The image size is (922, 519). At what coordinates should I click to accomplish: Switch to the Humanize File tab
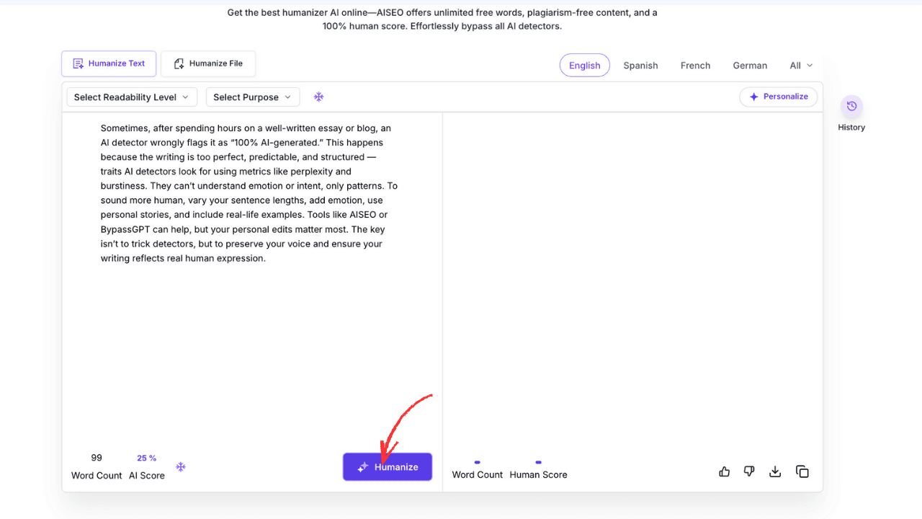point(208,63)
